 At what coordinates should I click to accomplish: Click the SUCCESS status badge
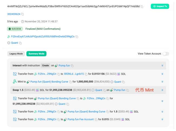coord(15,29)
